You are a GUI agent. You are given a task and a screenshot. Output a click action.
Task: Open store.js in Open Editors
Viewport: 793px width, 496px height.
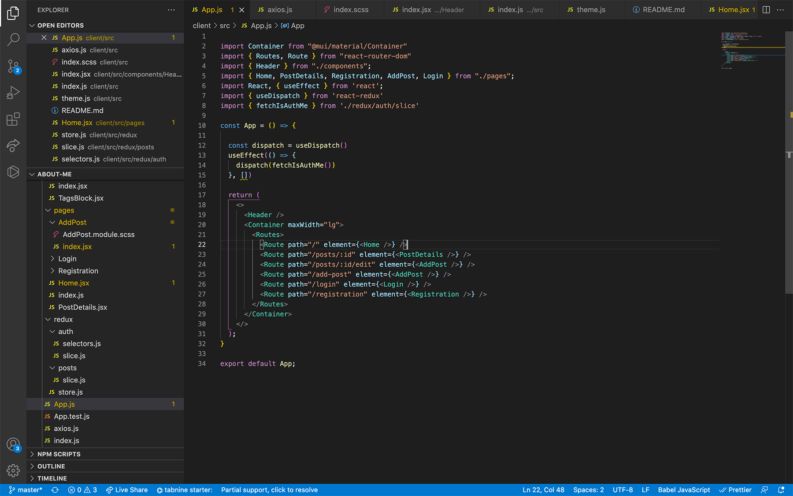(x=105, y=135)
